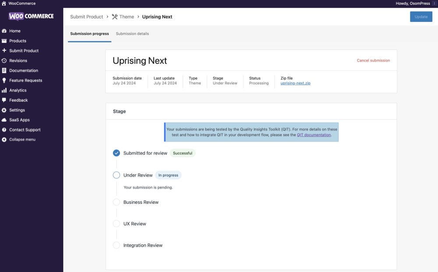438x272 pixels.
Task: Click the wrench tools icon in breadcrumb
Action: tap(114, 17)
